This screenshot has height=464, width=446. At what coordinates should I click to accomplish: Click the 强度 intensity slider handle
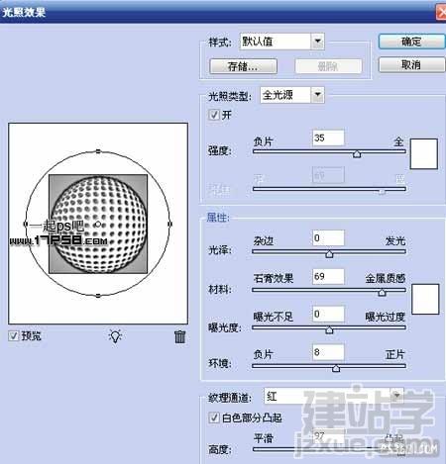tap(357, 154)
